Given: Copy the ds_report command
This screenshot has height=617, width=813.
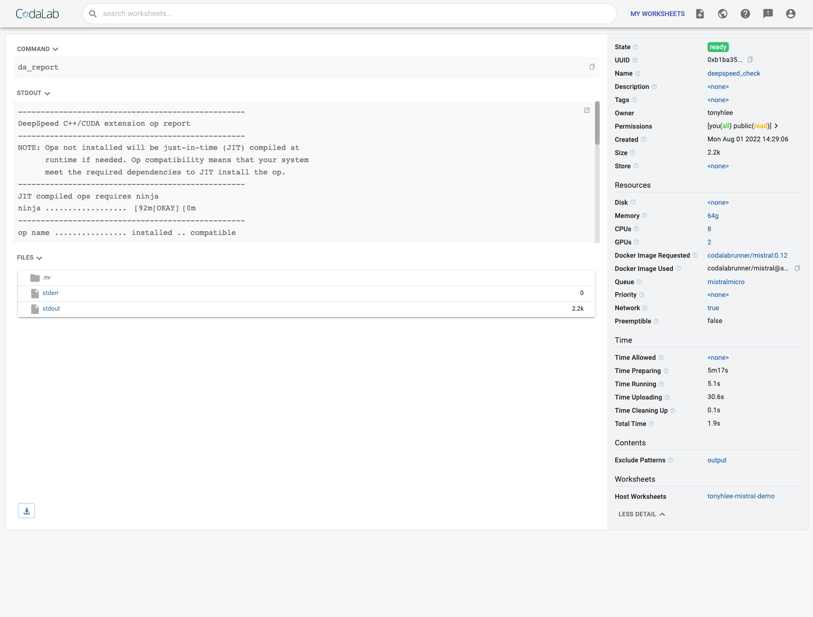Looking at the screenshot, I should 592,67.
